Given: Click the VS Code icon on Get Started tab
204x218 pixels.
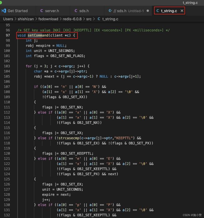Looking at the screenshot, I should point(4,11).
